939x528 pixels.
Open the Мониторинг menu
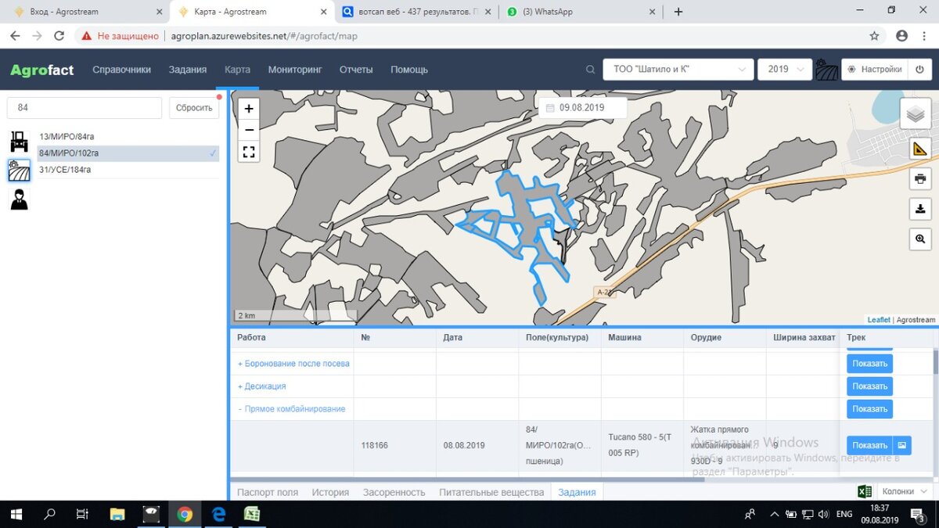[295, 70]
